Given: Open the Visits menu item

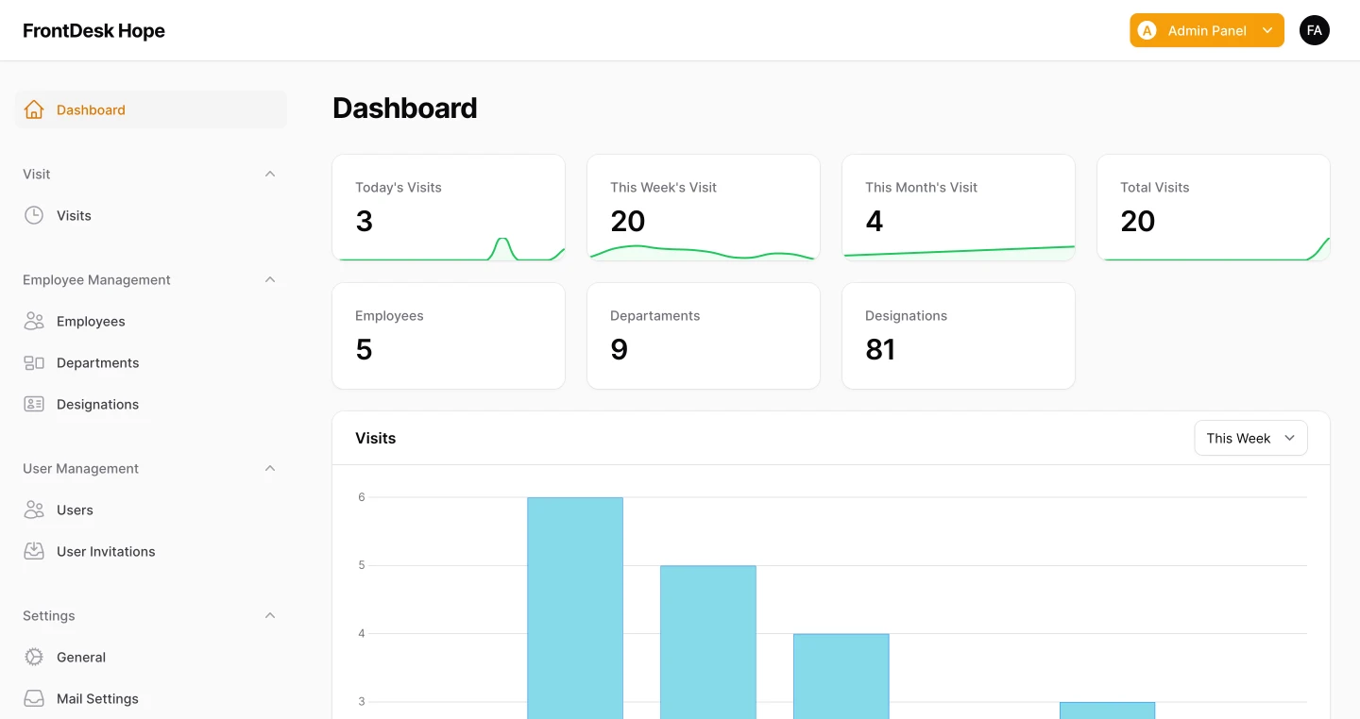Looking at the screenshot, I should click(x=151, y=215).
